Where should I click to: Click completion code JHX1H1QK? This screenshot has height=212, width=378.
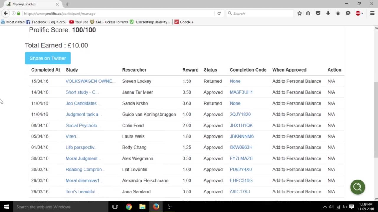[241, 125]
